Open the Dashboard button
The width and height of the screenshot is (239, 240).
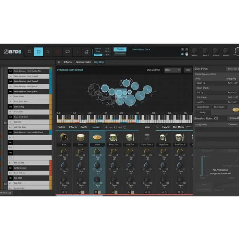point(120,54)
